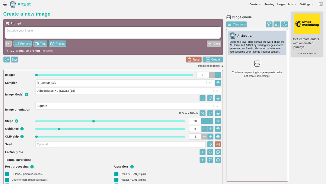
Task: Show recently used LoRAs history icon
Action: pos(218,152)
